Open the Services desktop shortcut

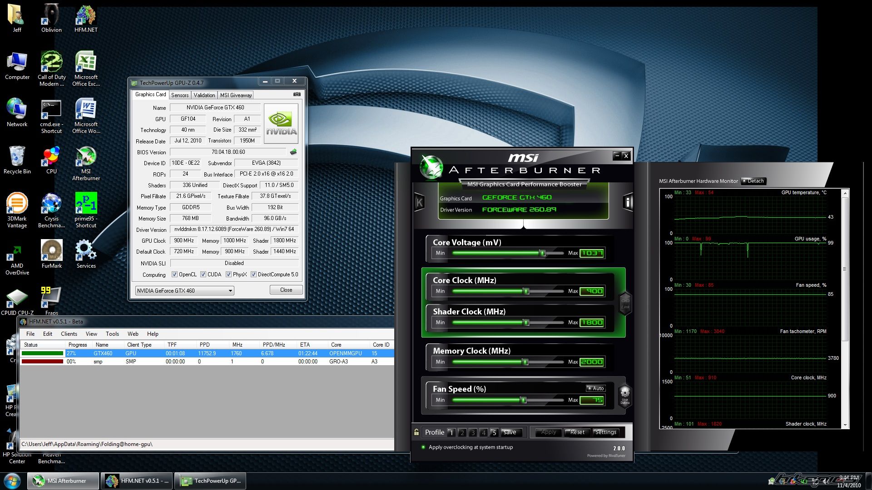coord(86,254)
